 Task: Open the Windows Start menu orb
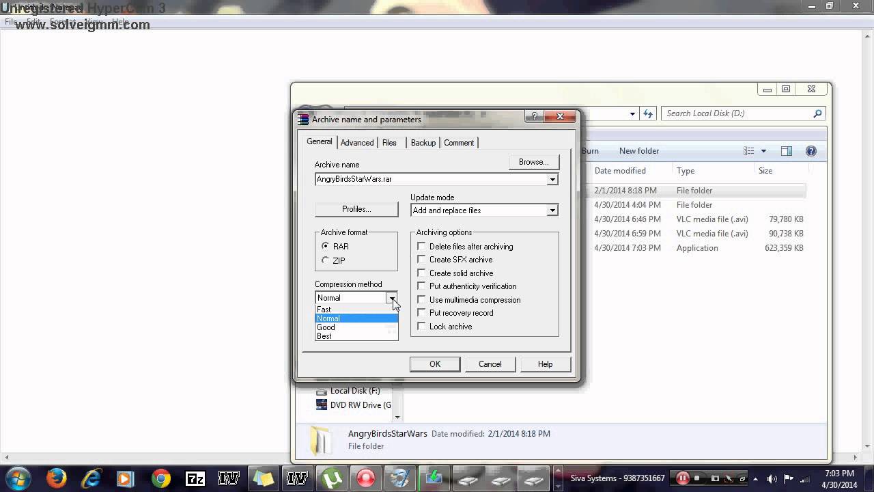18,478
